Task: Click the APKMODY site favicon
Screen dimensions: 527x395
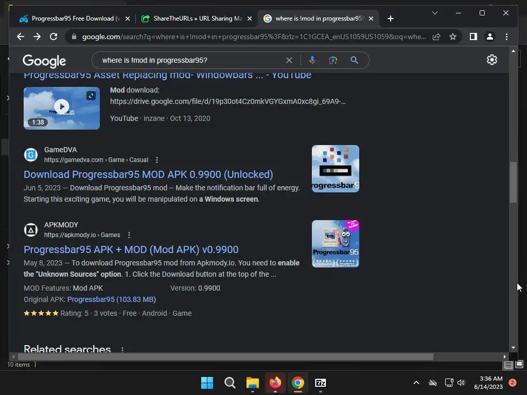Action: [x=30, y=230]
